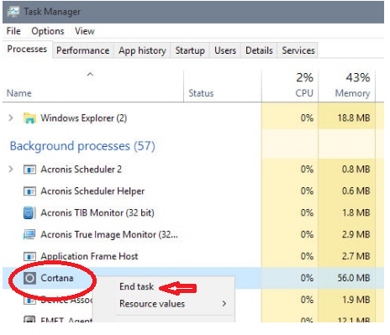Viewport: 390px width, 335px height.
Task: Click the sort arrow above Name column
Action: 90,75
